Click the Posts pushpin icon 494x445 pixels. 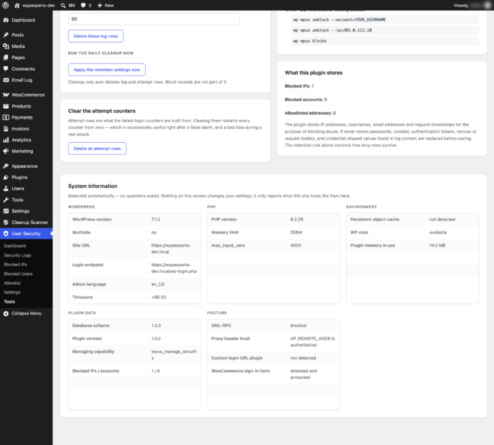coord(6,35)
